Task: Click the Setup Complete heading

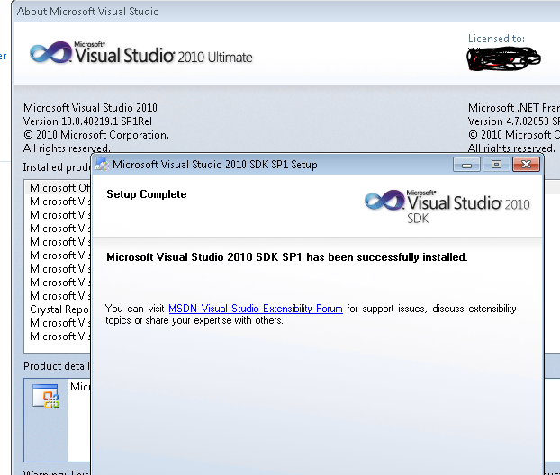Action: [x=146, y=194]
